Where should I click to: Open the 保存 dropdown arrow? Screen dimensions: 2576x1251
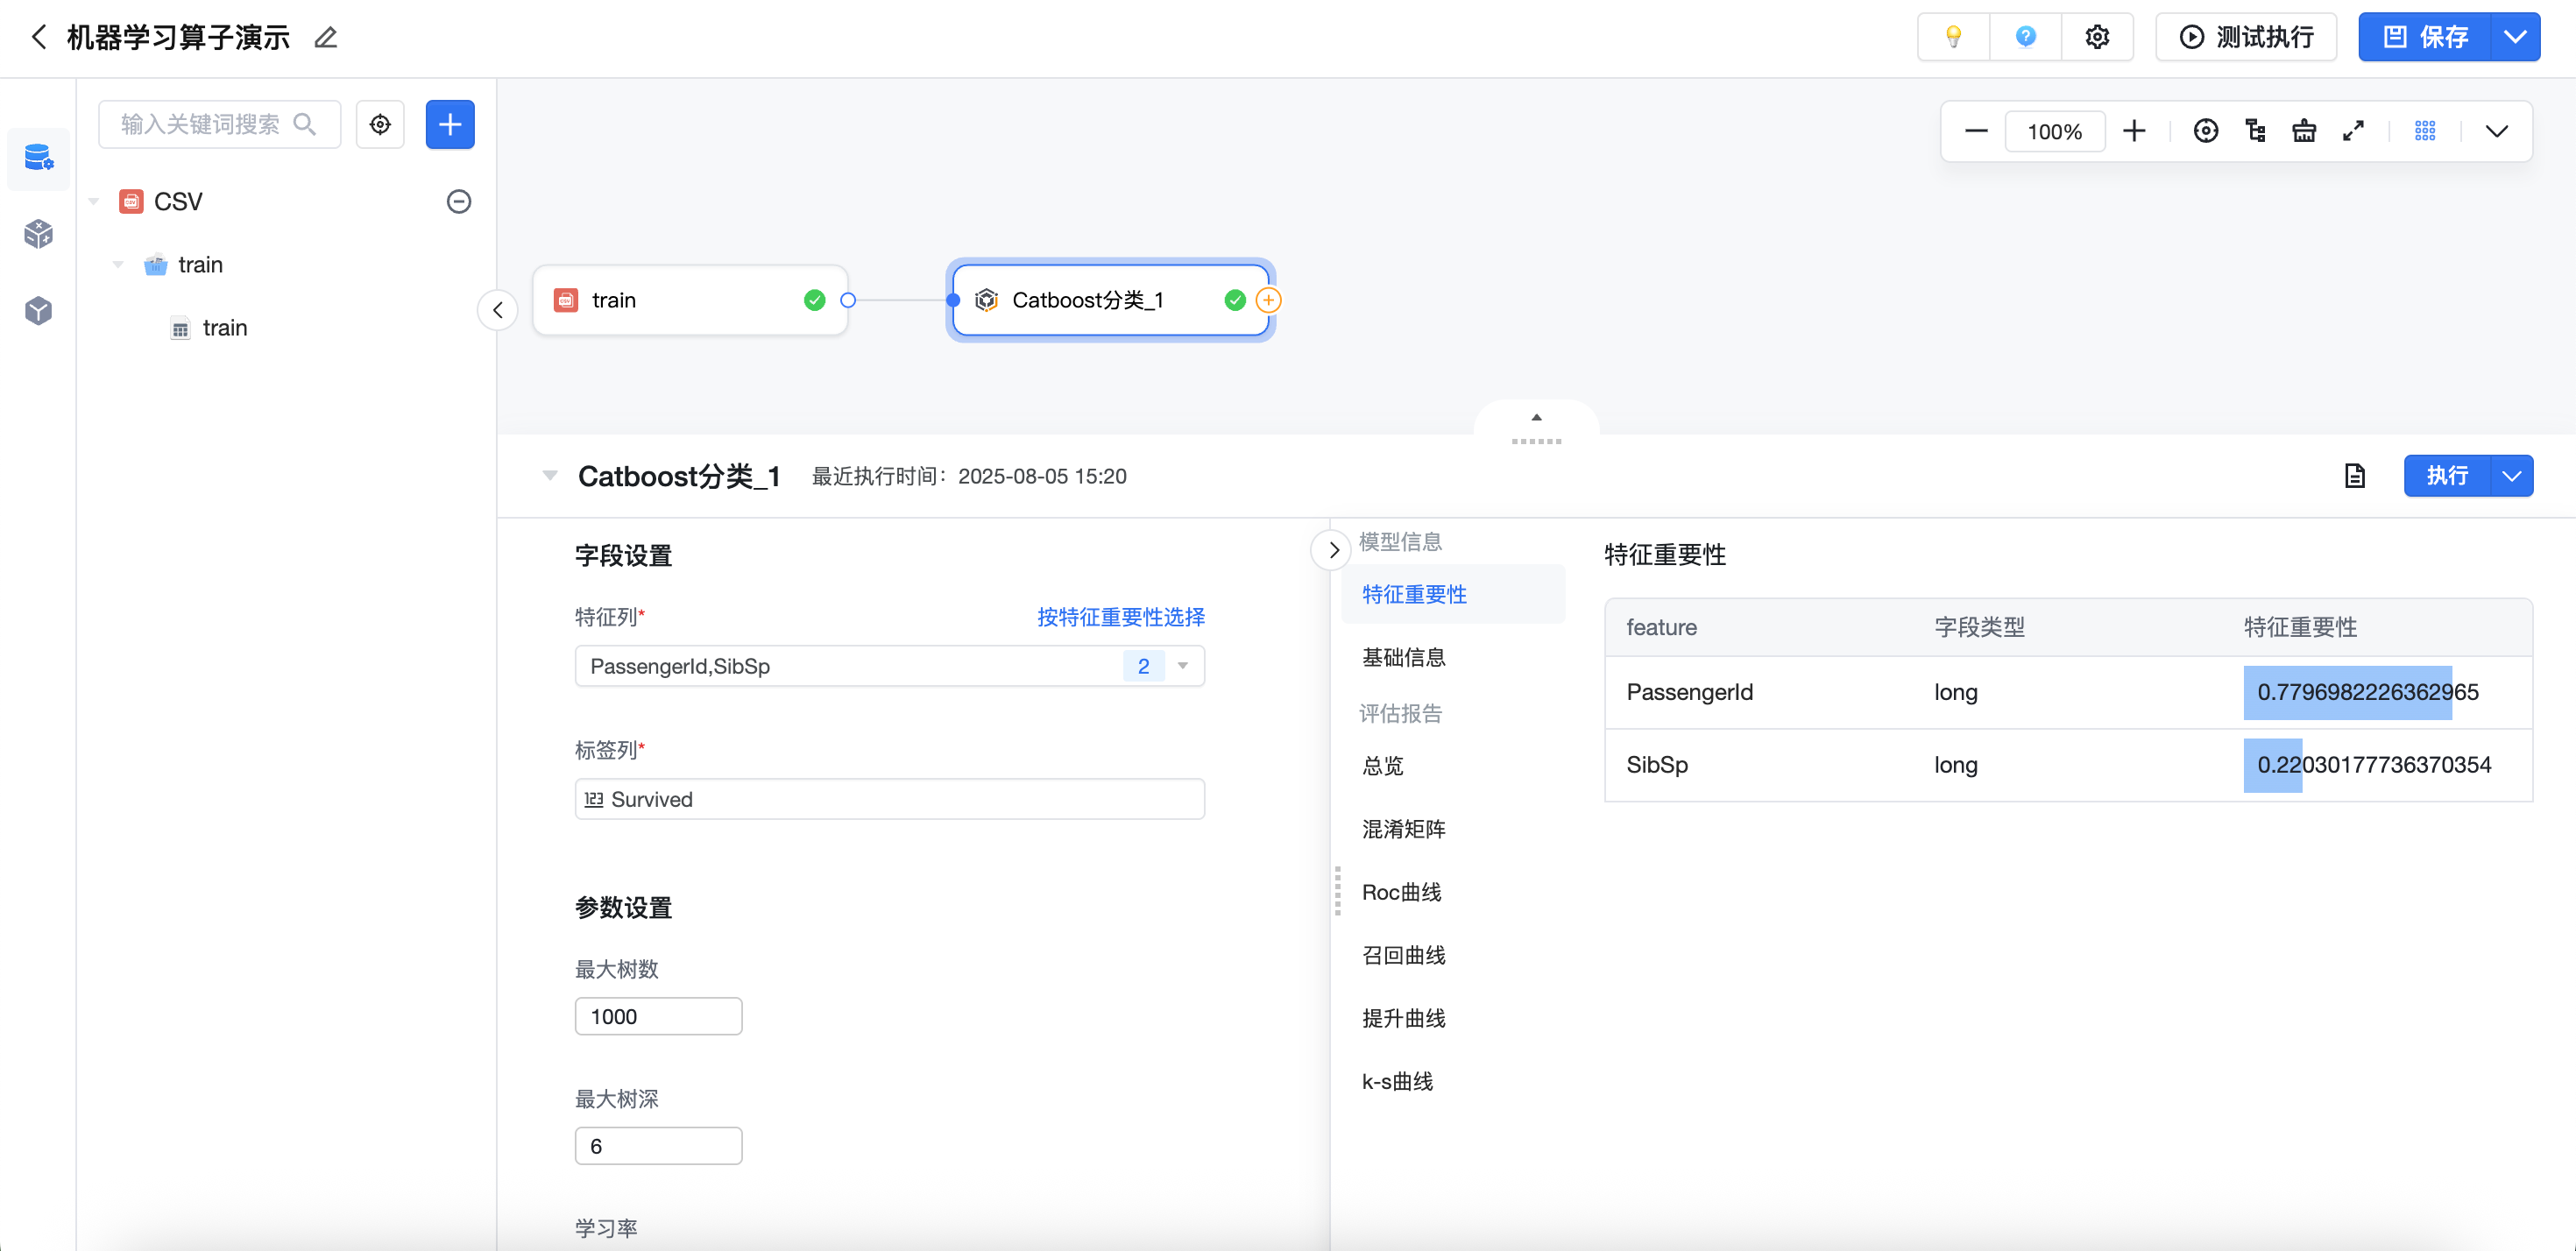(x=2514, y=37)
